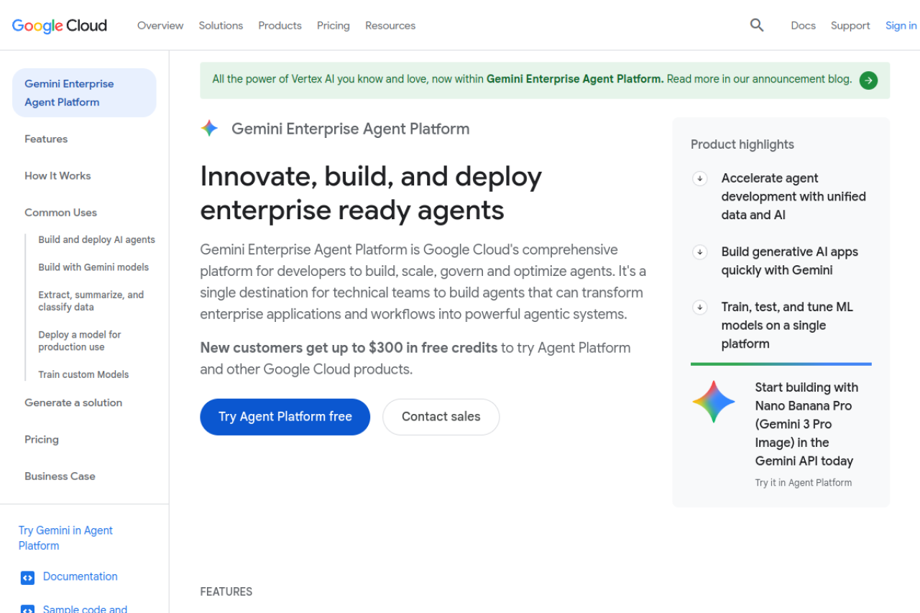Click Try Gemini in Agent Platform link
Image resolution: width=920 pixels, height=613 pixels.
(65, 538)
